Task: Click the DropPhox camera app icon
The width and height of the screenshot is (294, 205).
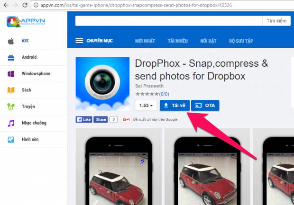Action: [102, 84]
